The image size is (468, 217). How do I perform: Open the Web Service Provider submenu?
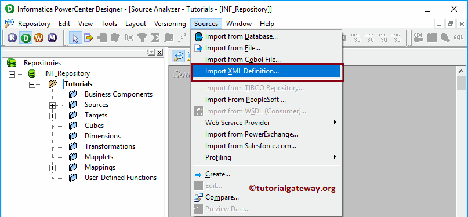coord(266,122)
